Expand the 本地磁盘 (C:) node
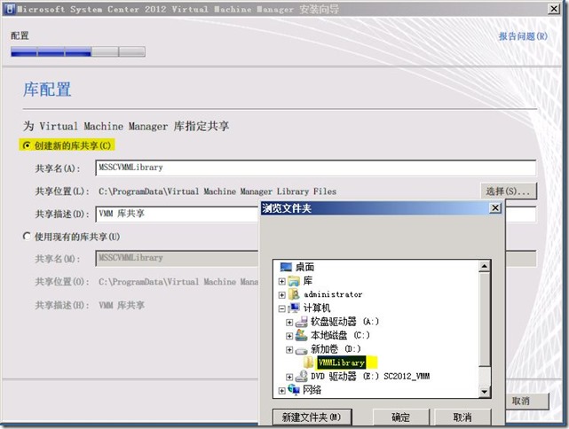 289,336
